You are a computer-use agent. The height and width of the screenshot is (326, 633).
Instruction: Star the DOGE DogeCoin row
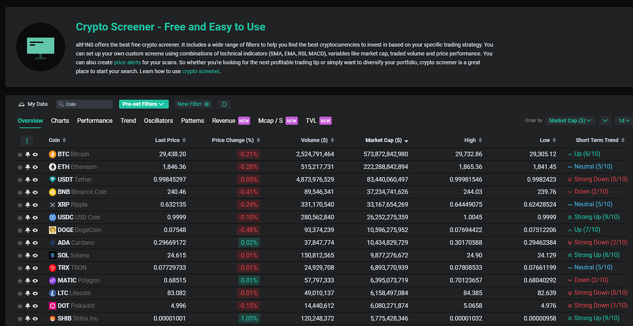20,230
